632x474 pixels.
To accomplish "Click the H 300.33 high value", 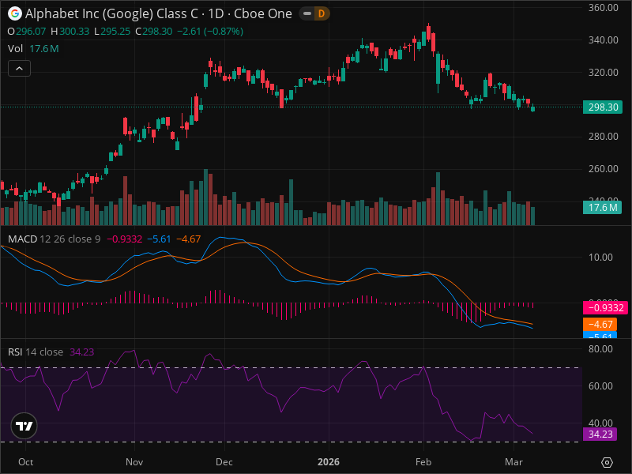I will [x=70, y=32].
